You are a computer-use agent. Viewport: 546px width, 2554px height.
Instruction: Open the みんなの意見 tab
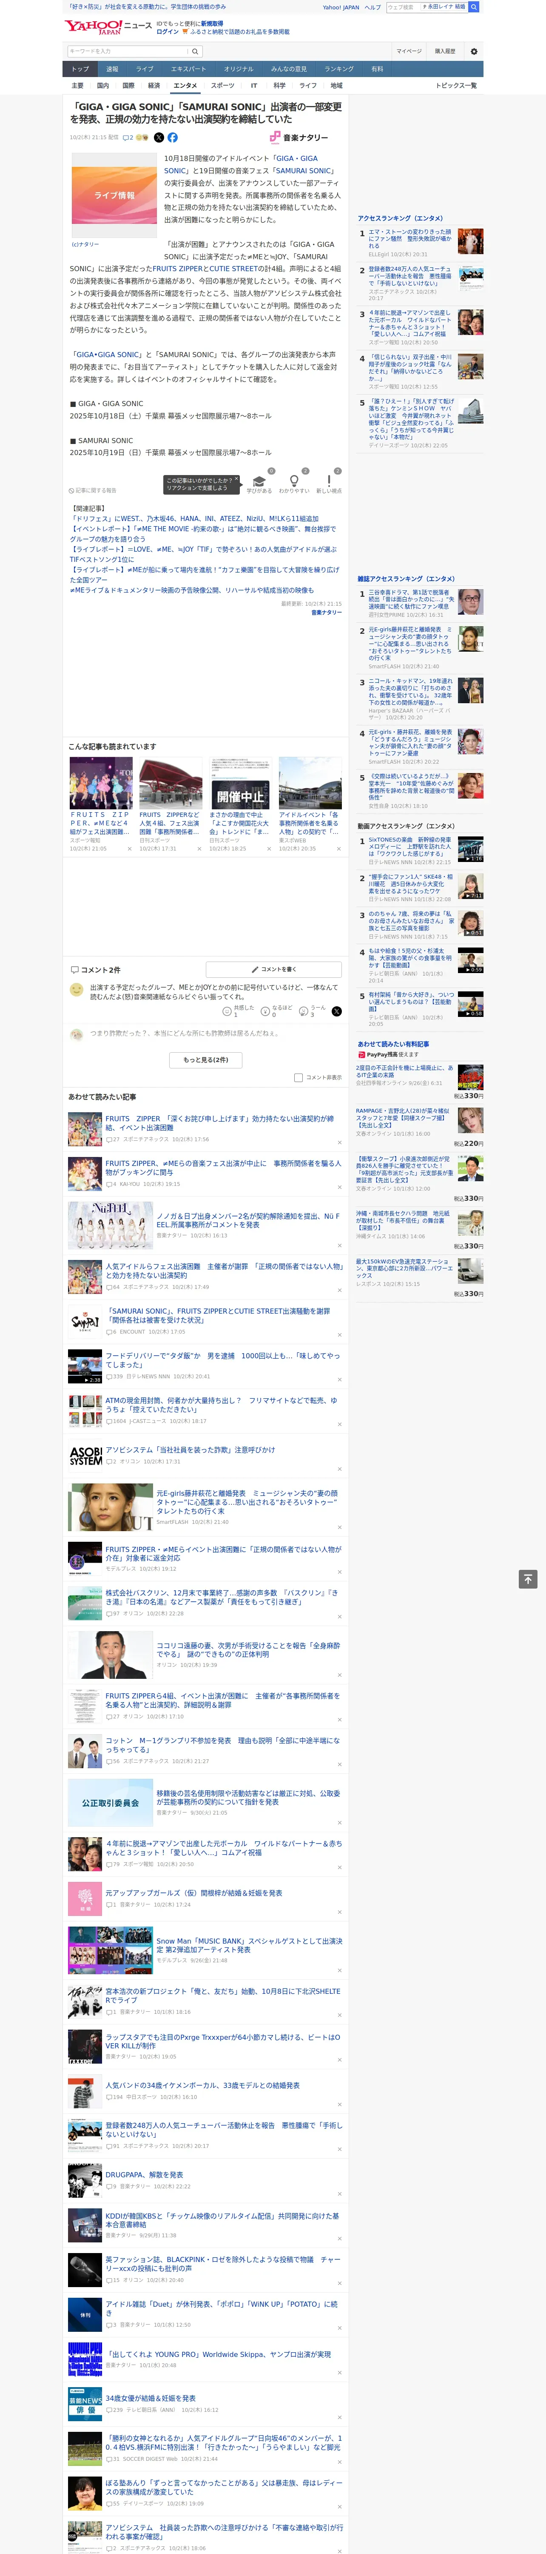pyautogui.click(x=288, y=69)
